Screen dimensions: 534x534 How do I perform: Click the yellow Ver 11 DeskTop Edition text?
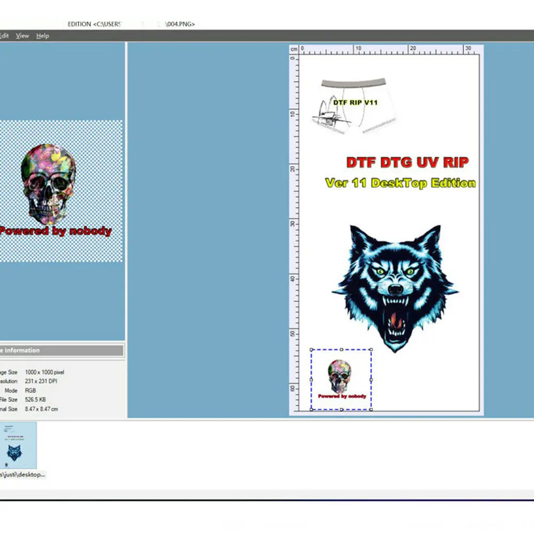pos(400,183)
